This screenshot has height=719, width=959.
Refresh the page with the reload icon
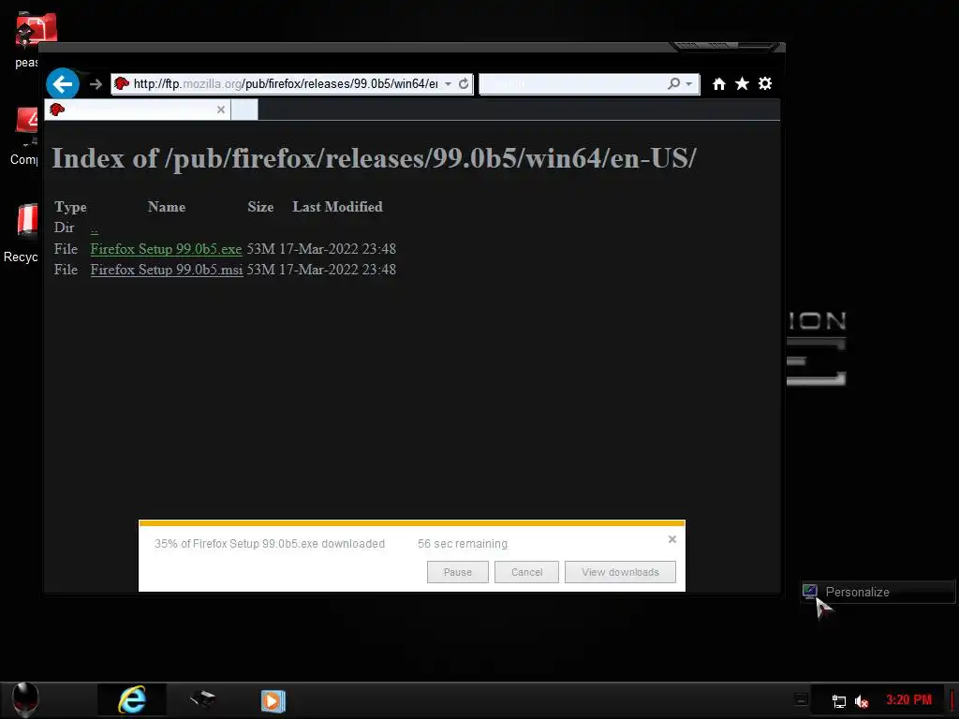(x=464, y=83)
